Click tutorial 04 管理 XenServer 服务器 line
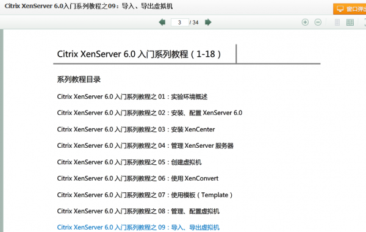 [x=145, y=145]
